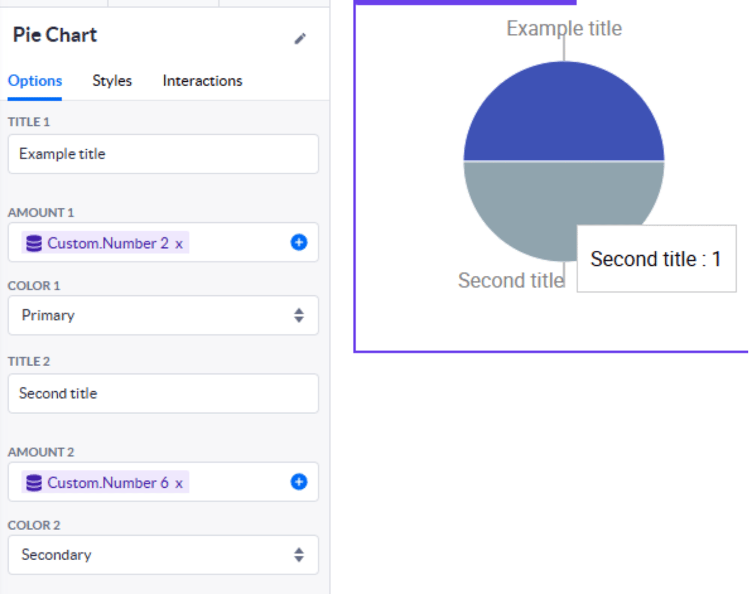Click the blue plus icon in Amount 1
The width and height of the screenshot is (750, 594).
(298, 243)
